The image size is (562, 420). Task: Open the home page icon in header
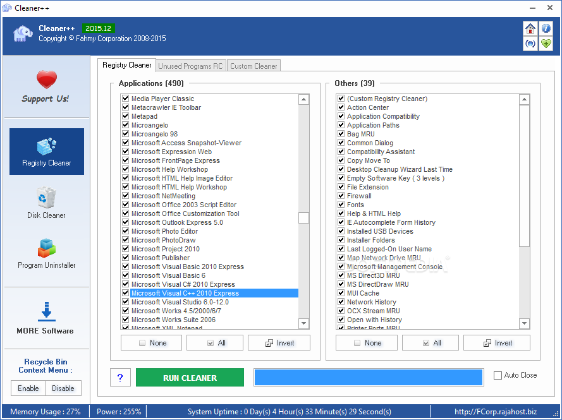(530, 28)
